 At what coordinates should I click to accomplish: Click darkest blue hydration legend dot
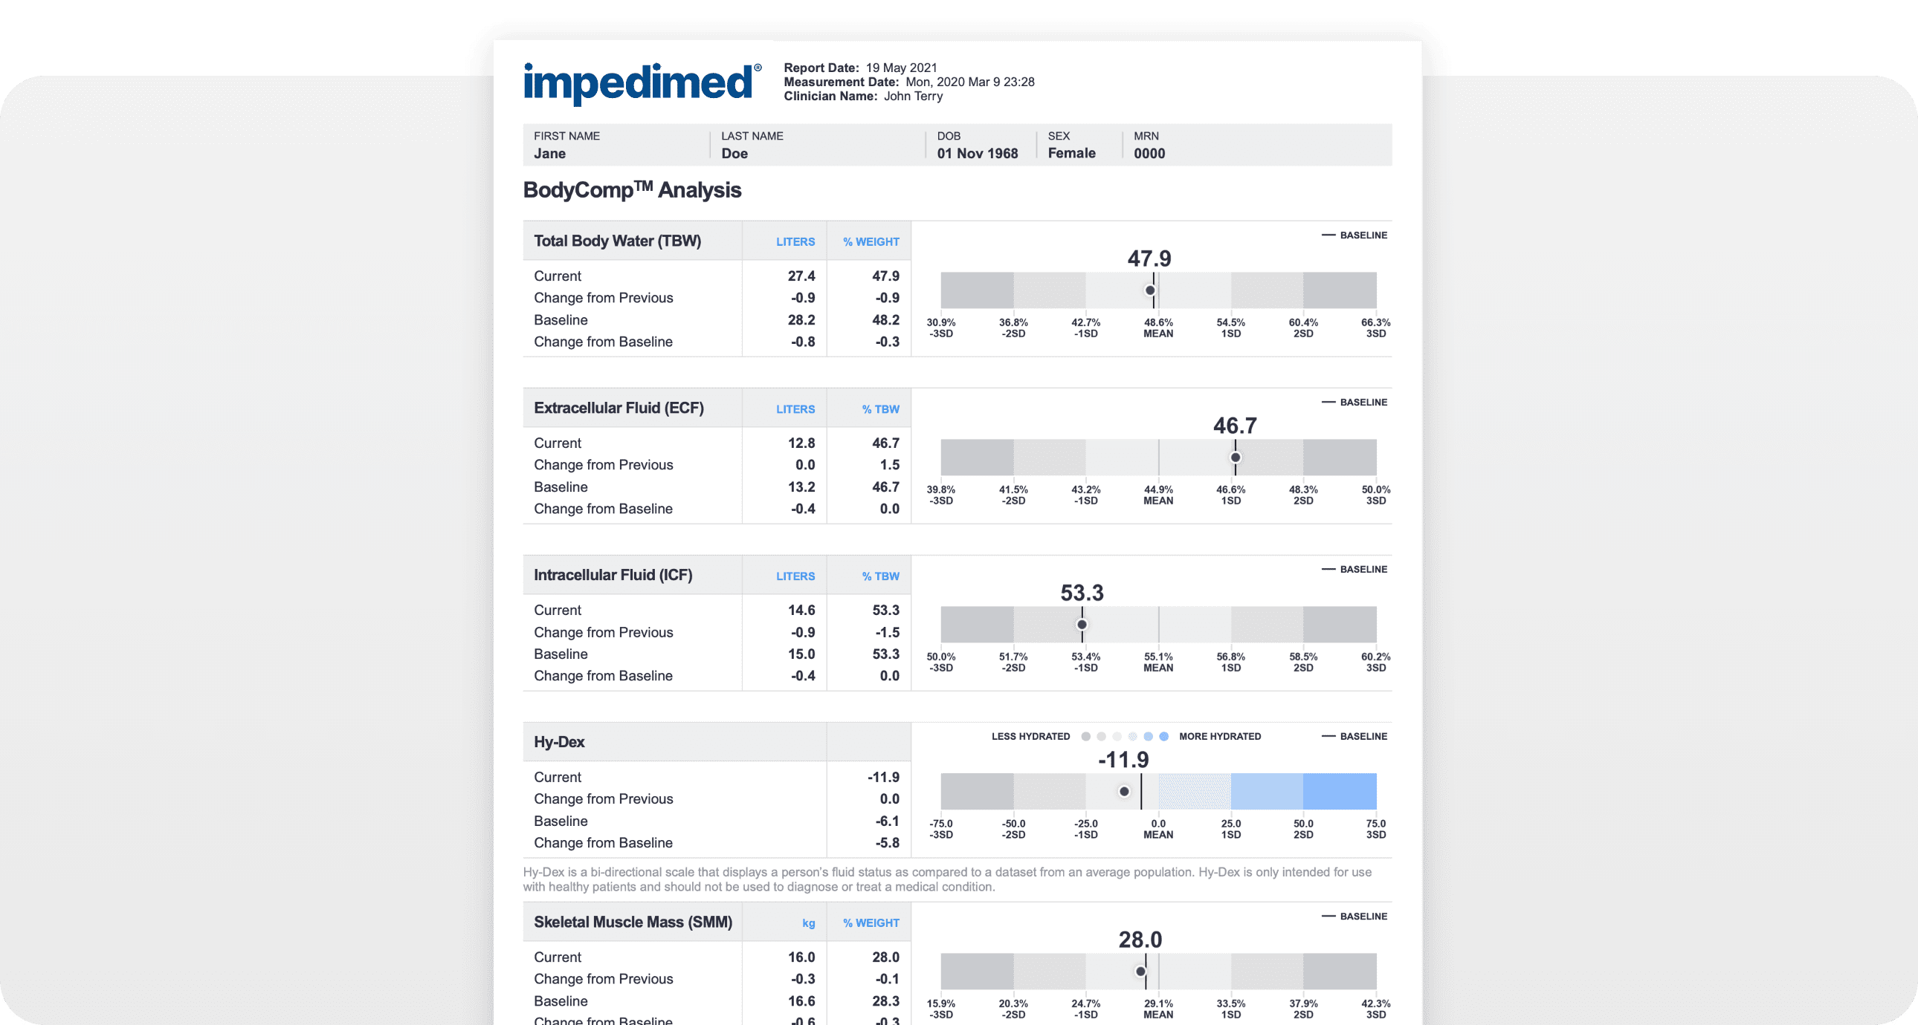pos(1163,736)
